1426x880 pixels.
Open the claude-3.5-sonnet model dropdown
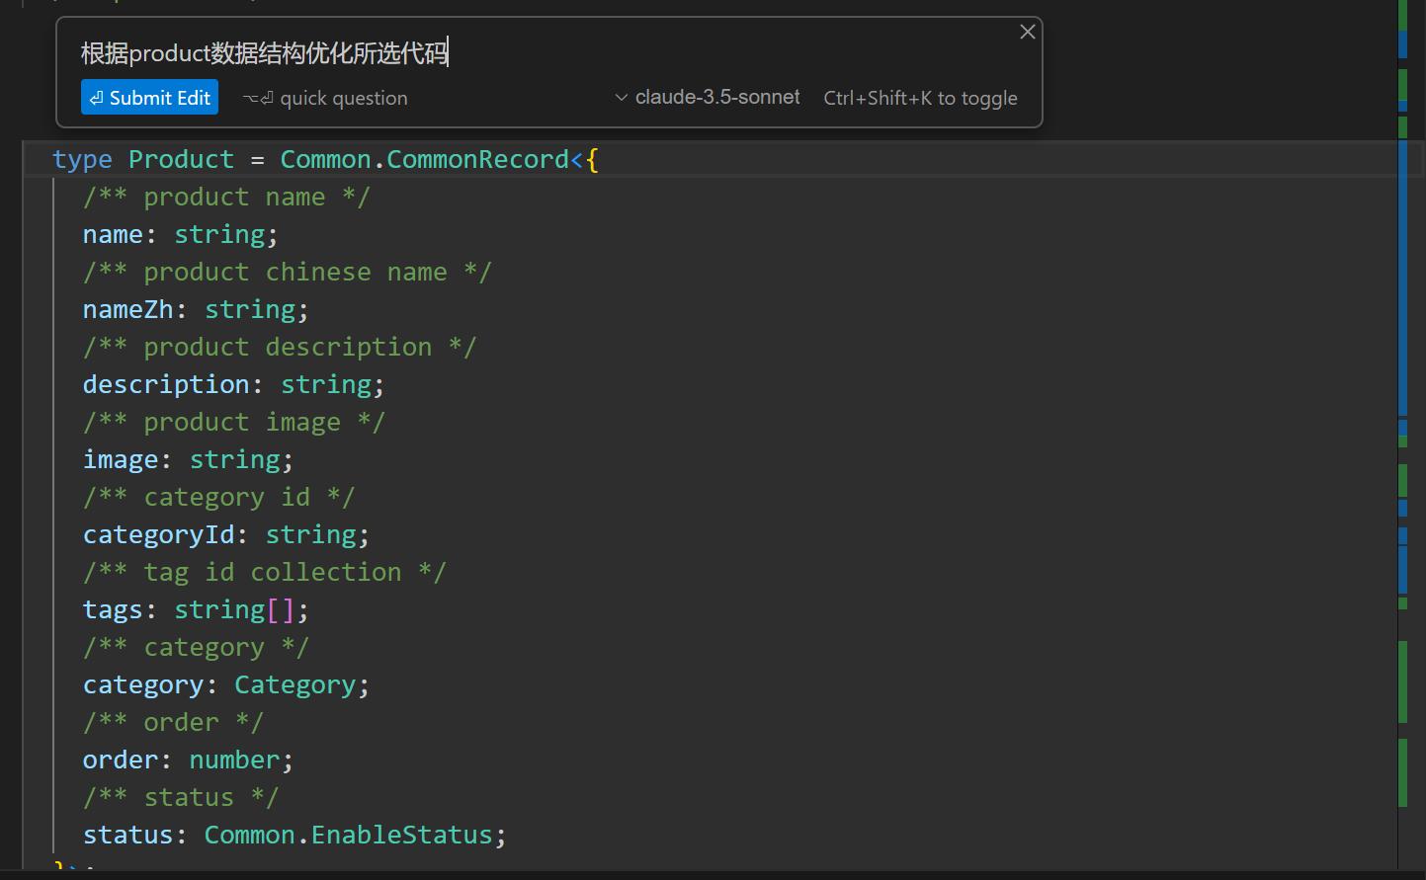pos(708,97)
